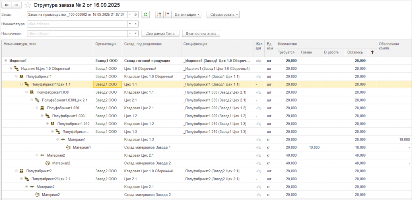Select the Склад готовой продукции cell

pyautogui.click(x=152, y=61)
